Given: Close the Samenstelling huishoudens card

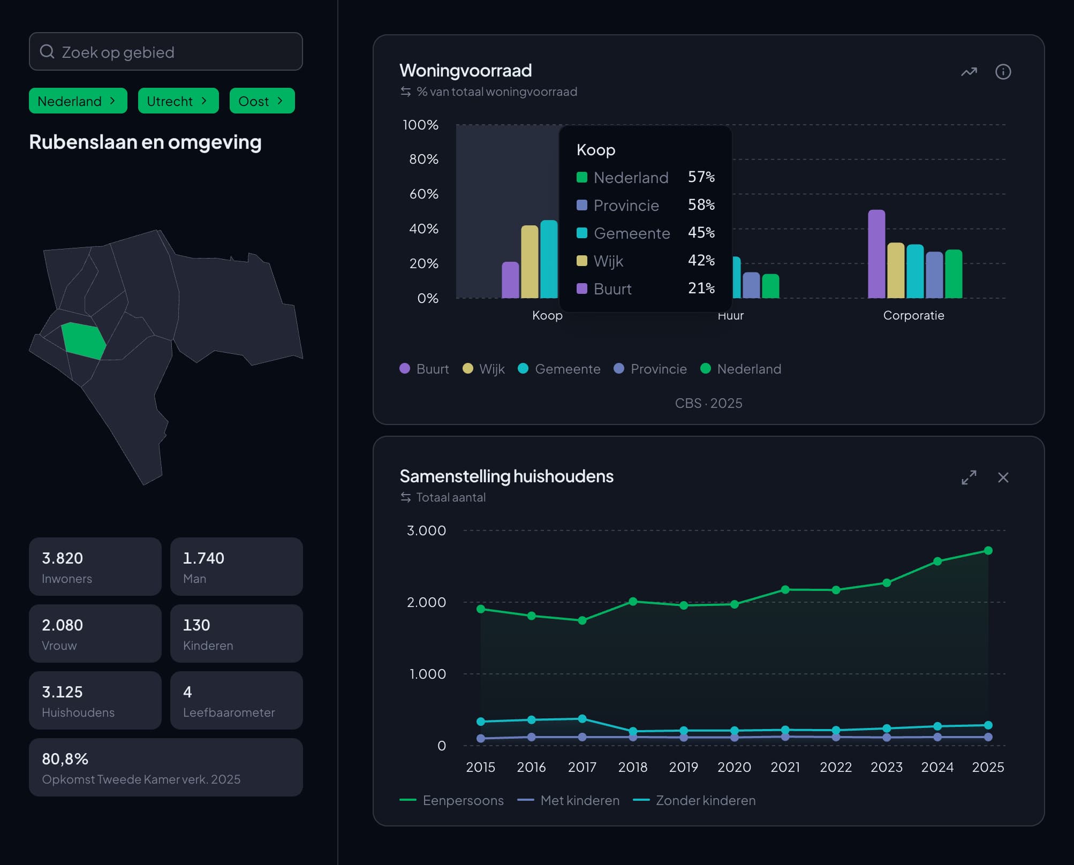Looking at the screenshot, I should coord(1003,477).
